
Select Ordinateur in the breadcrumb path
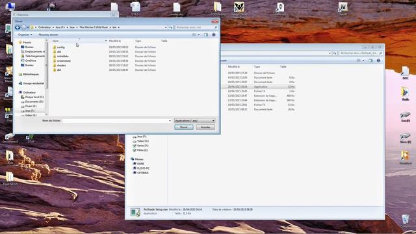point(44,27)
